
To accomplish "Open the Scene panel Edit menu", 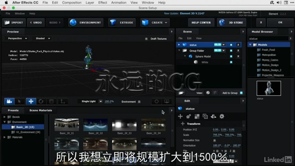I will pos(189,39).
